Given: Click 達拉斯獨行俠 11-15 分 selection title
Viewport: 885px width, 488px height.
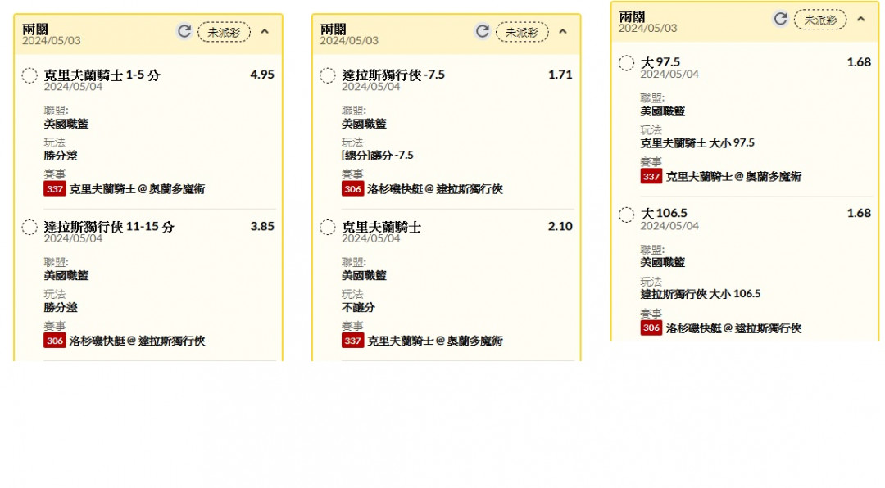Looking at the screenshot, I should [x=109, y=226].
